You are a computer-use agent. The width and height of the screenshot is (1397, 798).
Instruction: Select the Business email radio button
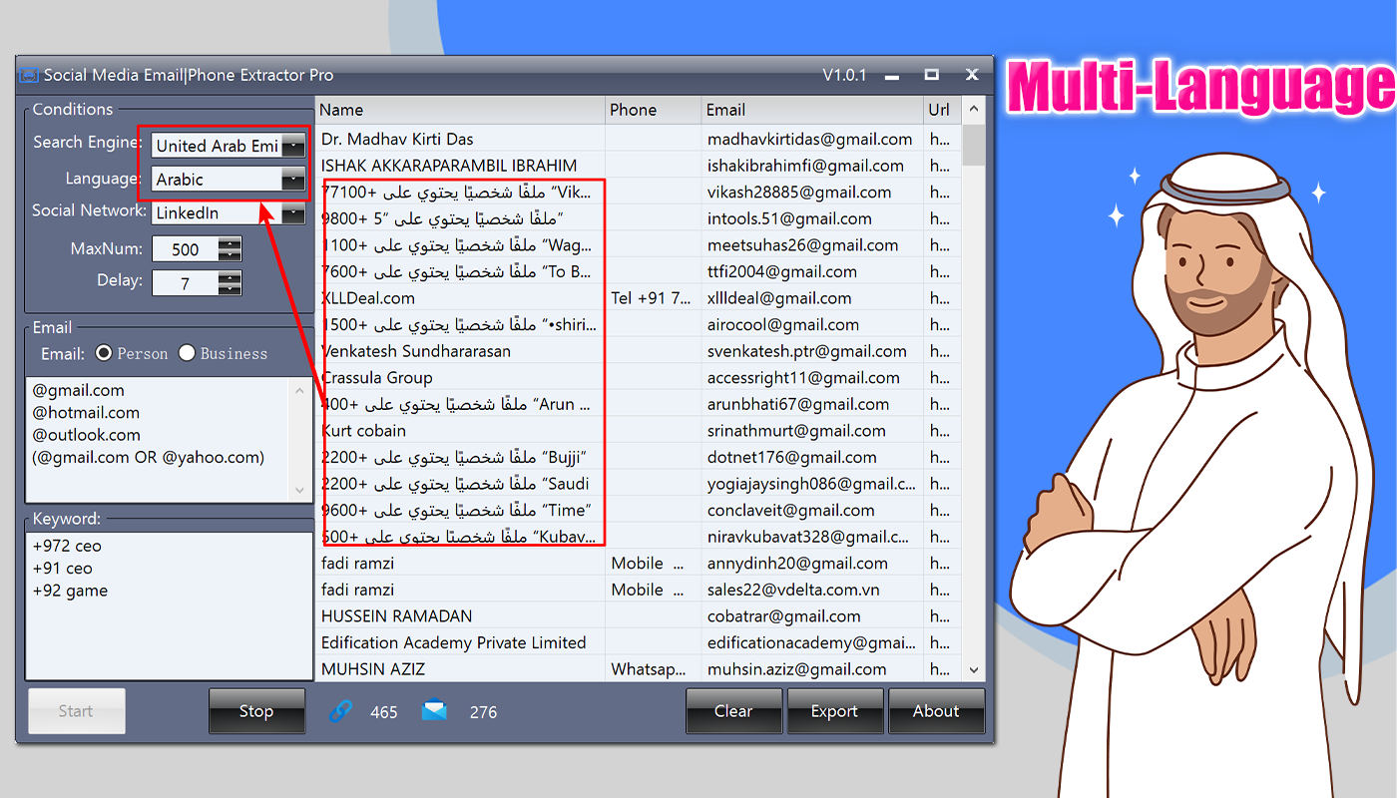(x=187, y=353)
